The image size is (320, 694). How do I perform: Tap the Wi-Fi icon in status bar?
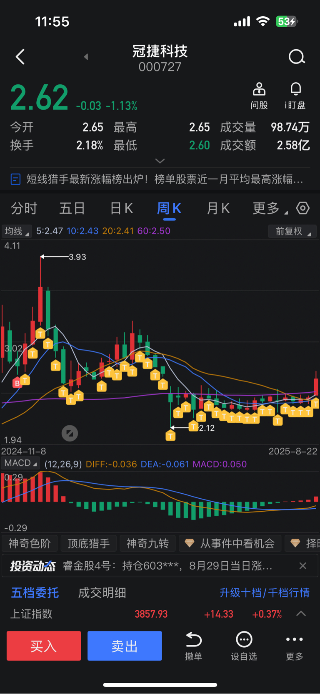[262, 21]
